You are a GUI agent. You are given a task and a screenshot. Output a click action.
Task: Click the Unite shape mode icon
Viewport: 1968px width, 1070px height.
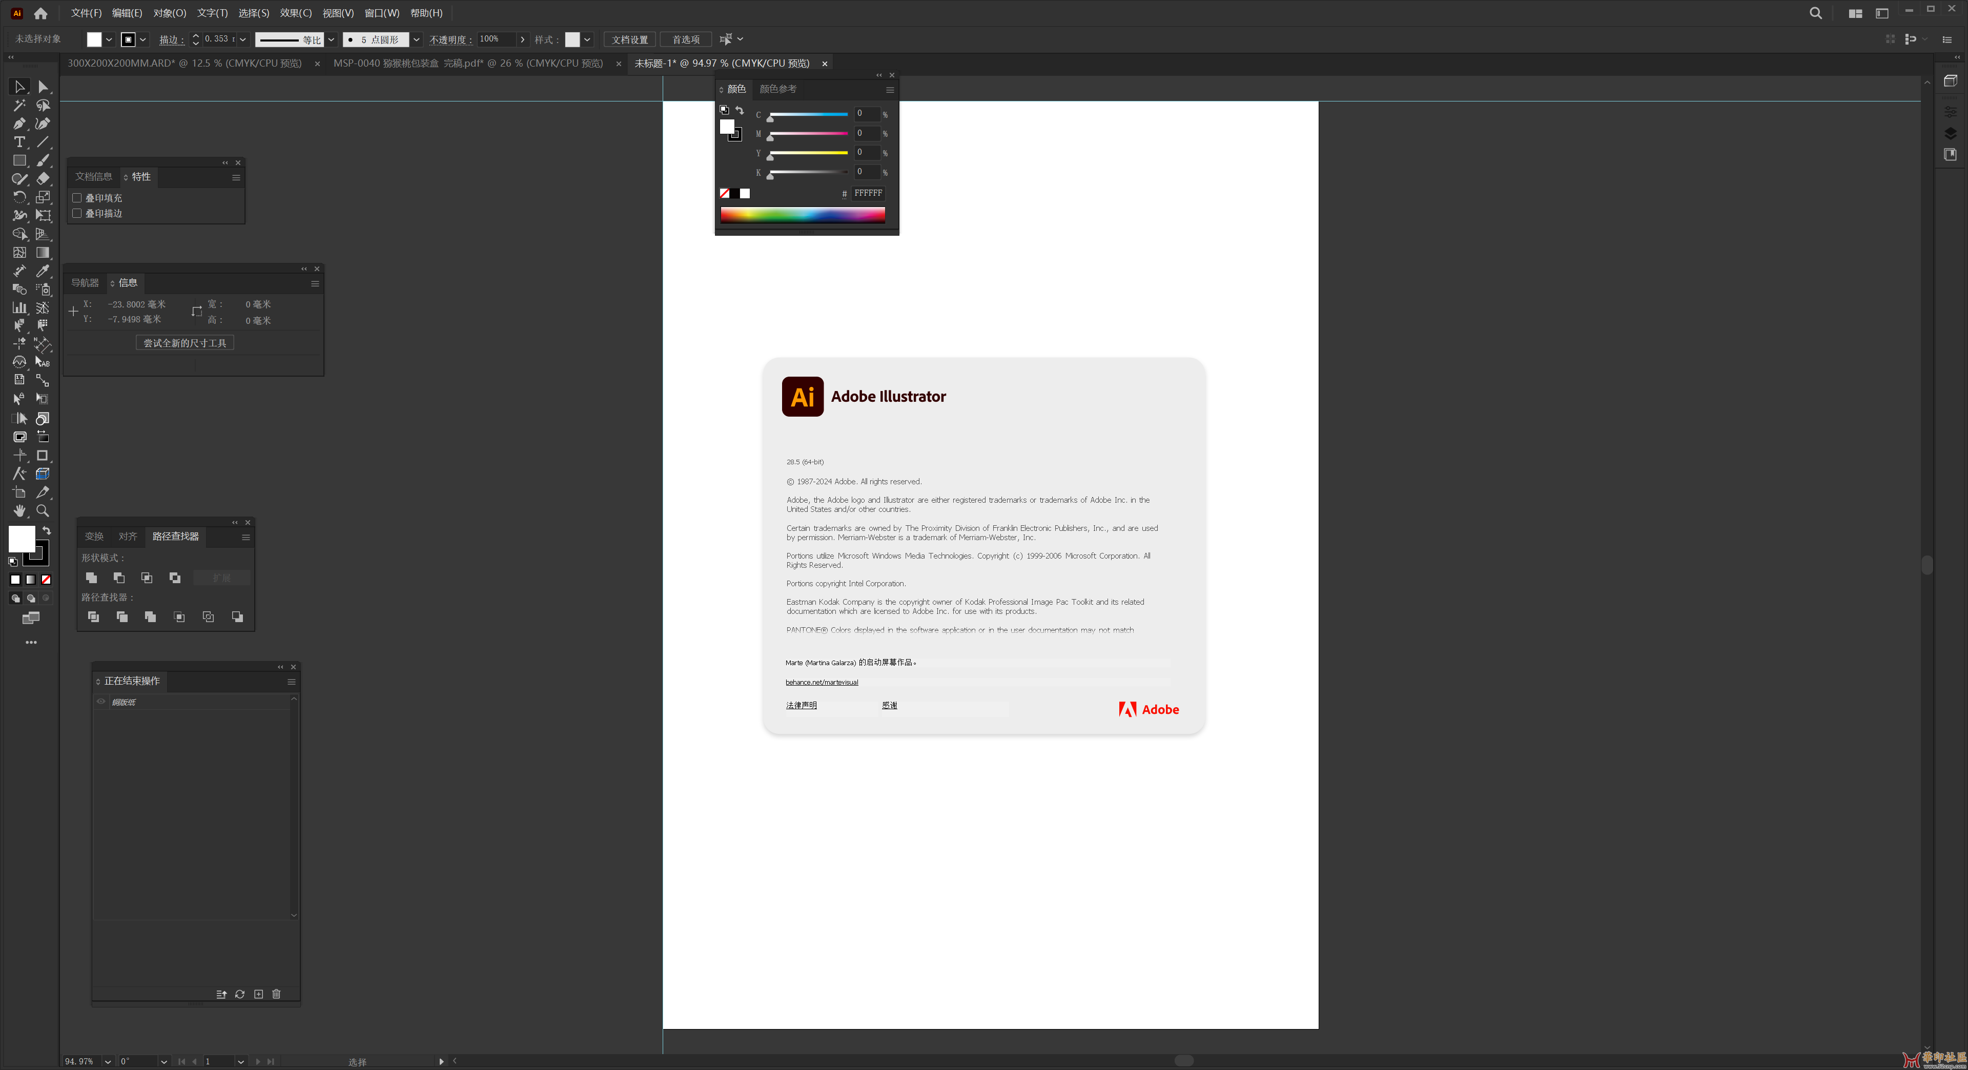pyautogui.click(x=92, y=578)
